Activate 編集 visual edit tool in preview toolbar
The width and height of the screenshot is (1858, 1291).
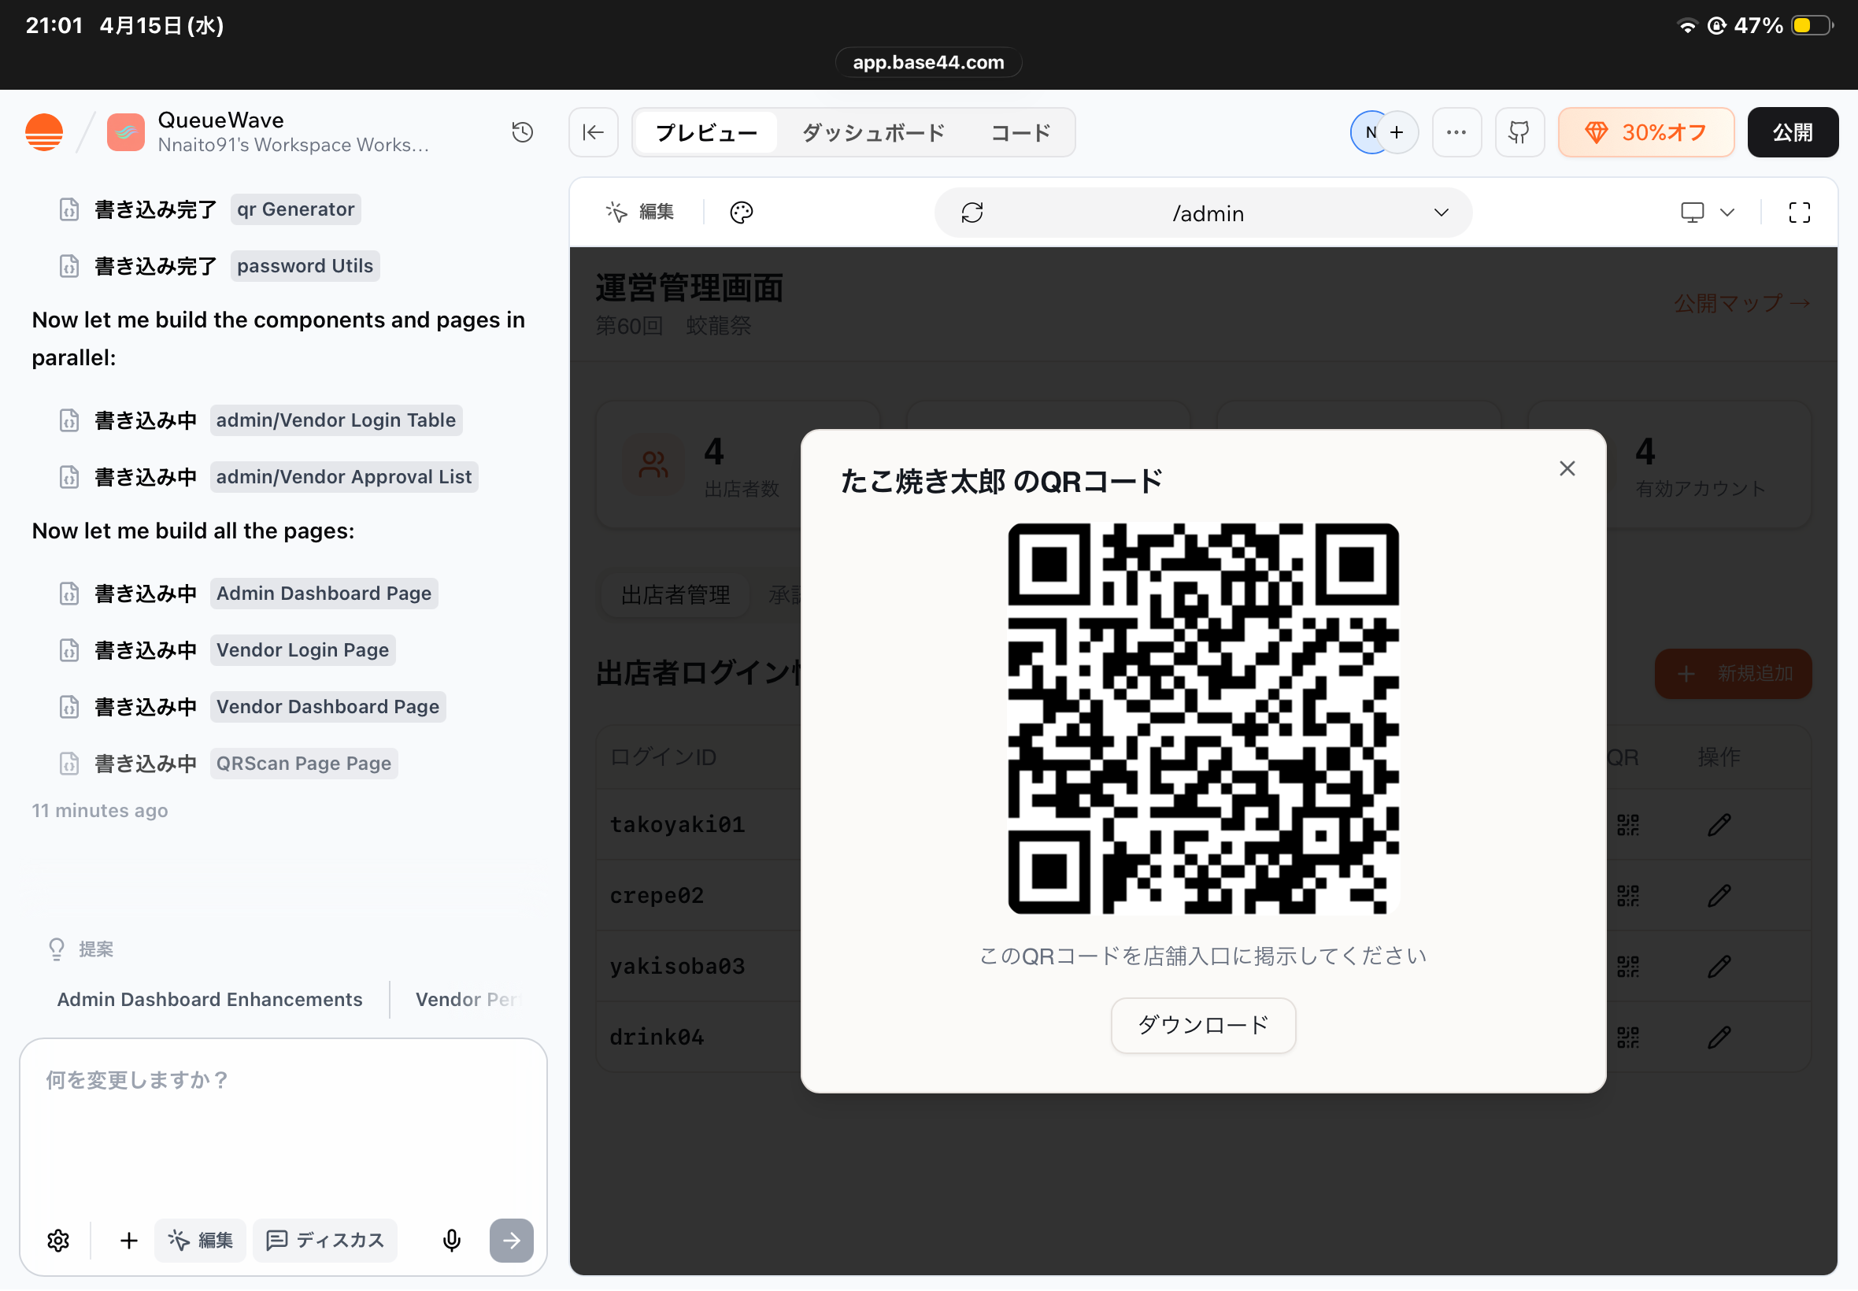point(639,212)
